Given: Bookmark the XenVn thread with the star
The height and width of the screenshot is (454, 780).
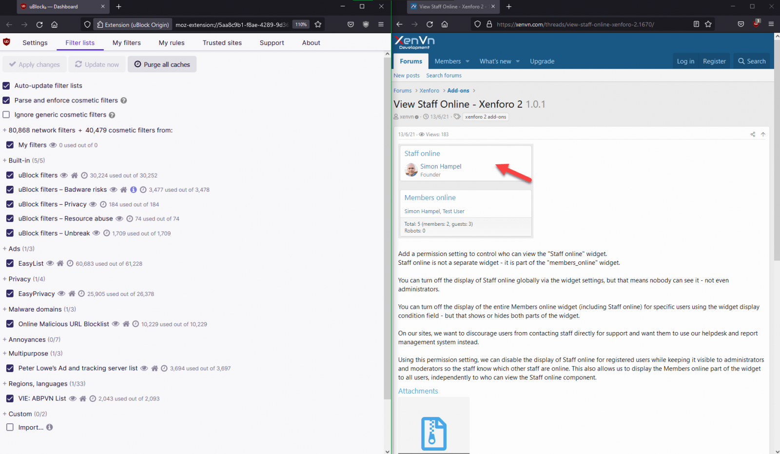Looking at the screenshot, I should pos(708,24).
